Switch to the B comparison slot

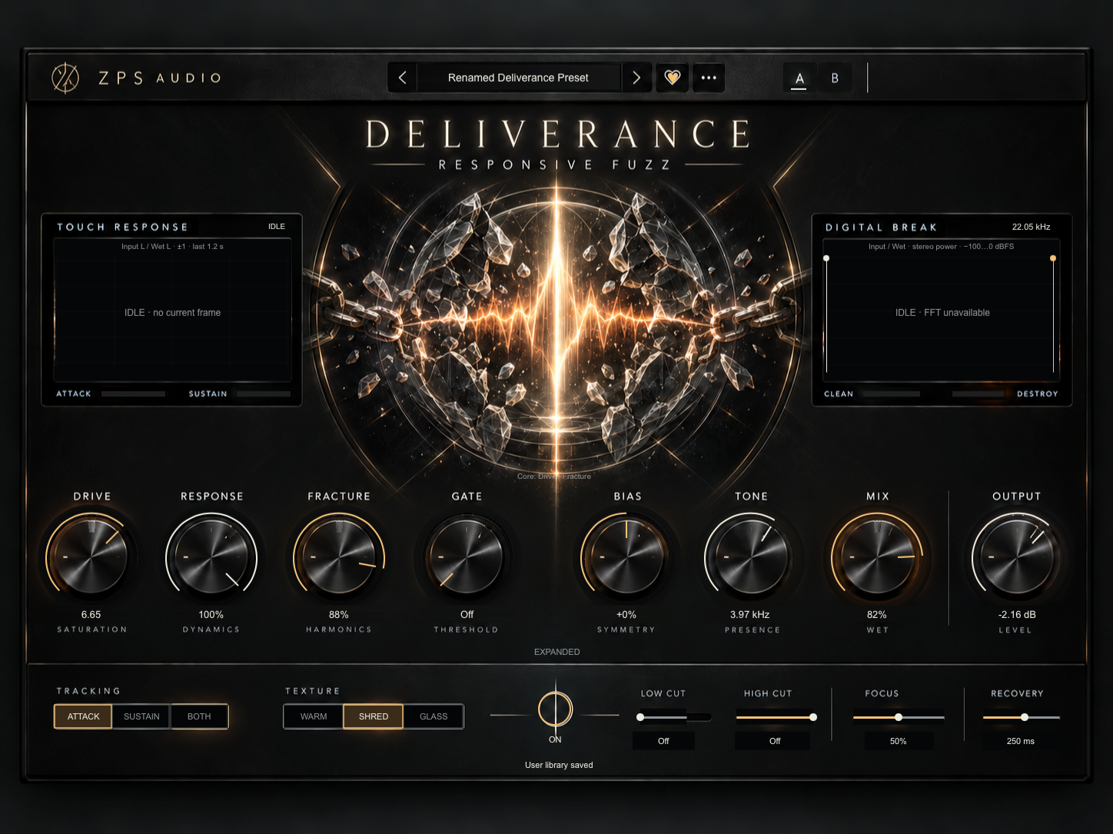tap(835, 78)
